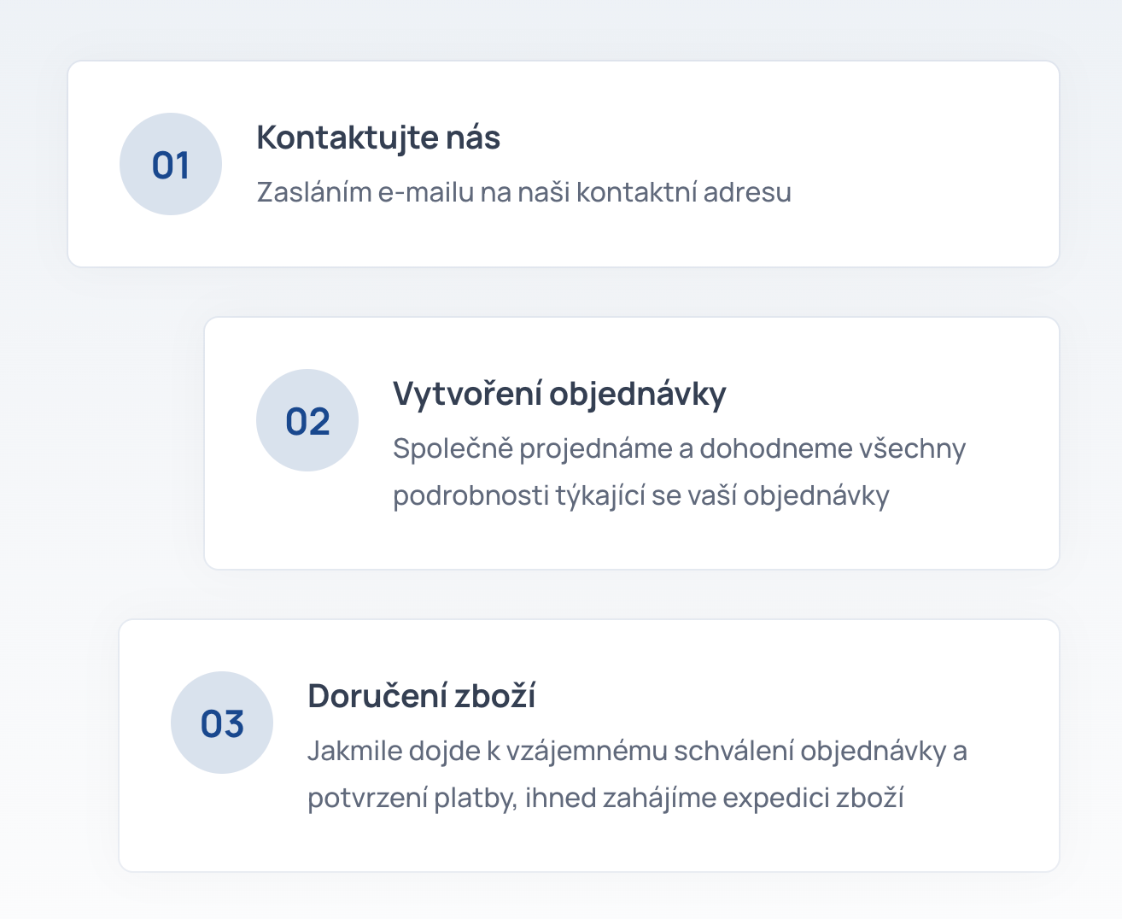
Task: Click the 01 step number badge
Action: (171, 164)
